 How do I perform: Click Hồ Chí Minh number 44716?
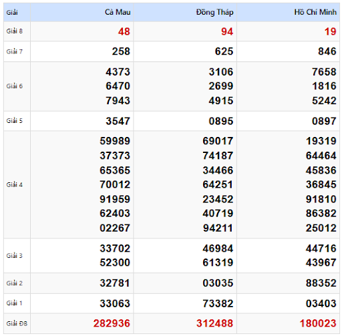[x=321, y=248]
